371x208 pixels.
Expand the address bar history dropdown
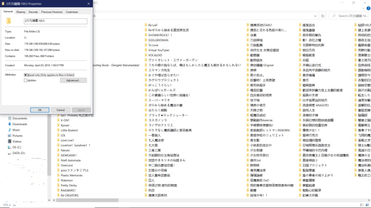point(315,16)
